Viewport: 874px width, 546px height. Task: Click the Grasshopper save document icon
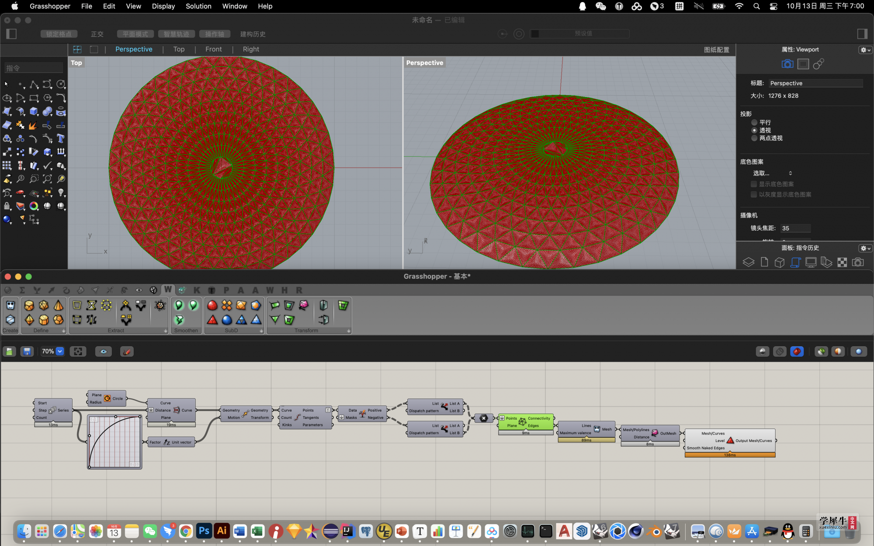(x=27, y=351)
